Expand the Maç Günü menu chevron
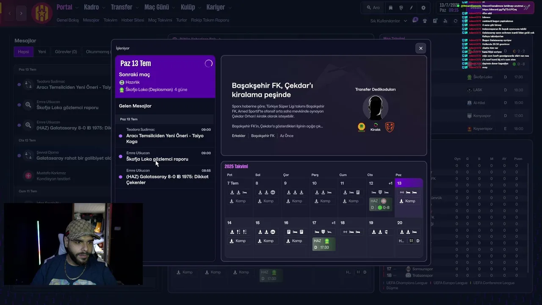 coord(173,8)
